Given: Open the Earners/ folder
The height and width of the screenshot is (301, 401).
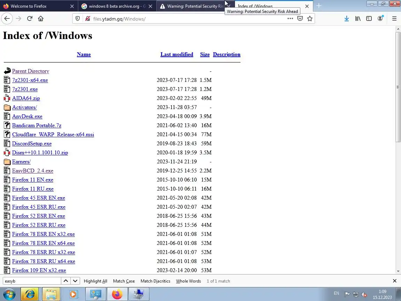Looking at the screenshot, I should click(x=21, y=162).
